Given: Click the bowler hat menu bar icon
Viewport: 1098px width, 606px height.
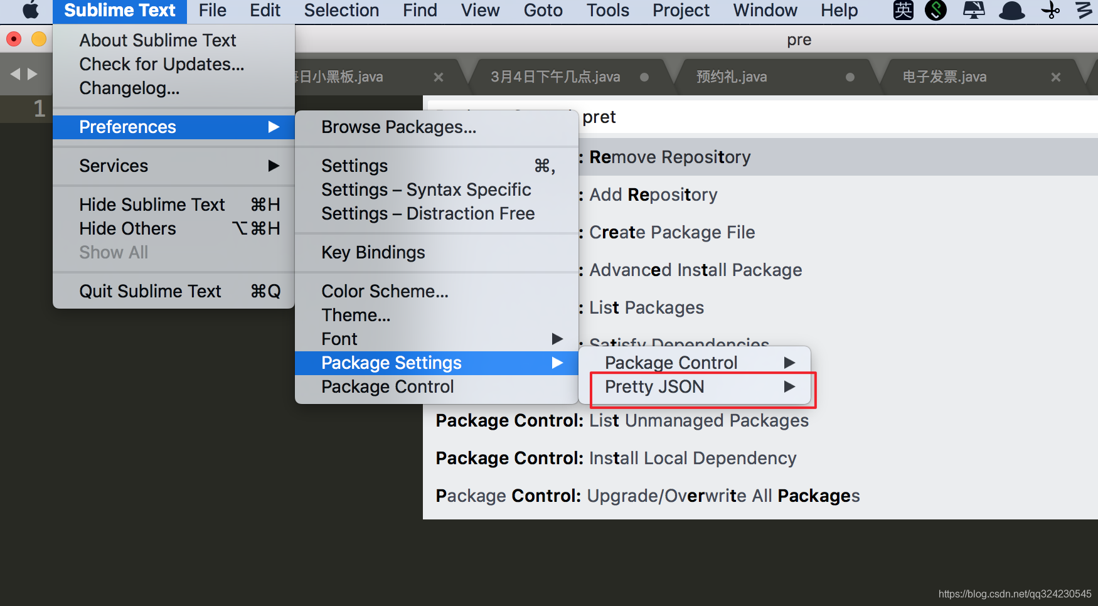Looking at the screenshot, I should tap(1011, 10).
